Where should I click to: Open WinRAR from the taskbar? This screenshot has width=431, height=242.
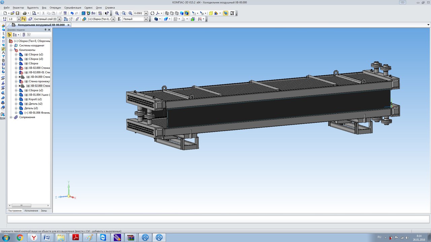(x=131, y=238)
